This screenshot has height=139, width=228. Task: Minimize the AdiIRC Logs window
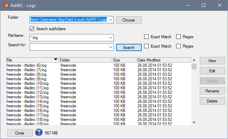(188, 5)
